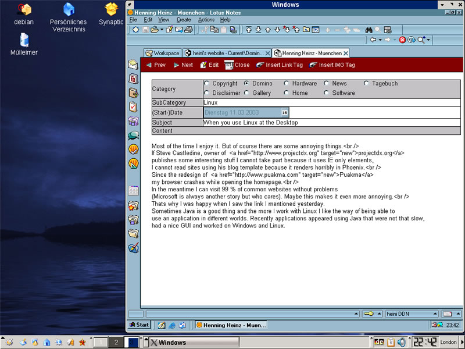Screen dimensions: 465x349
Task: Open Calendar bookmark in left sidebar
Action: click(134, 79)
